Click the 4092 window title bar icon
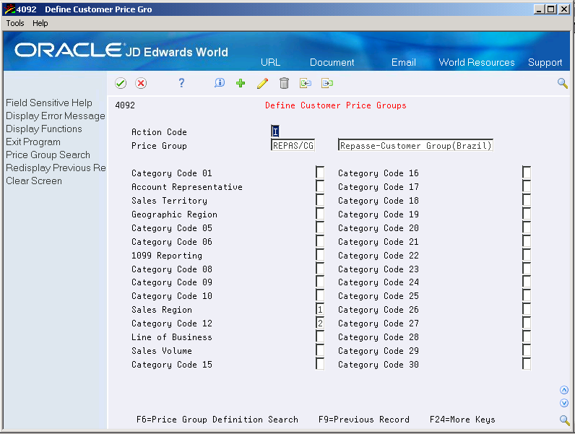 pyautogui.click(x=10, y=9)
